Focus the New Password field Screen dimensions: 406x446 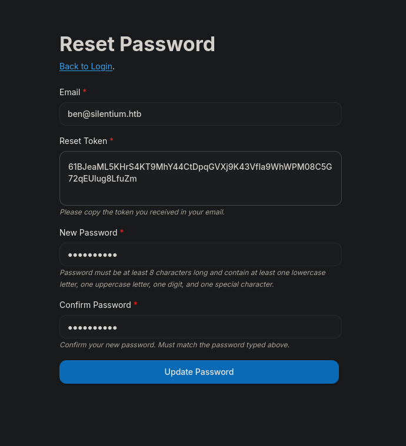coord(200,254)
